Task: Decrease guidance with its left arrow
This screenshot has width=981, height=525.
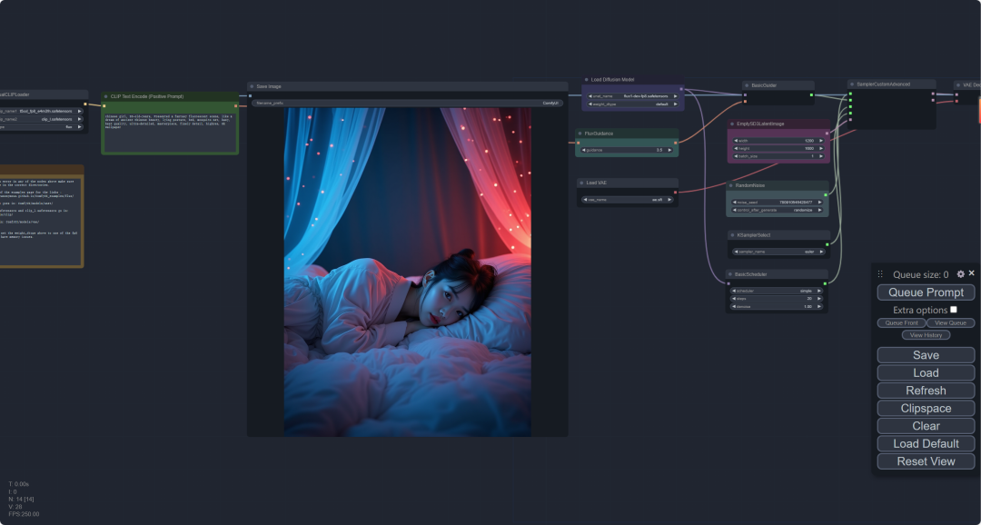Action: [584, 150]
